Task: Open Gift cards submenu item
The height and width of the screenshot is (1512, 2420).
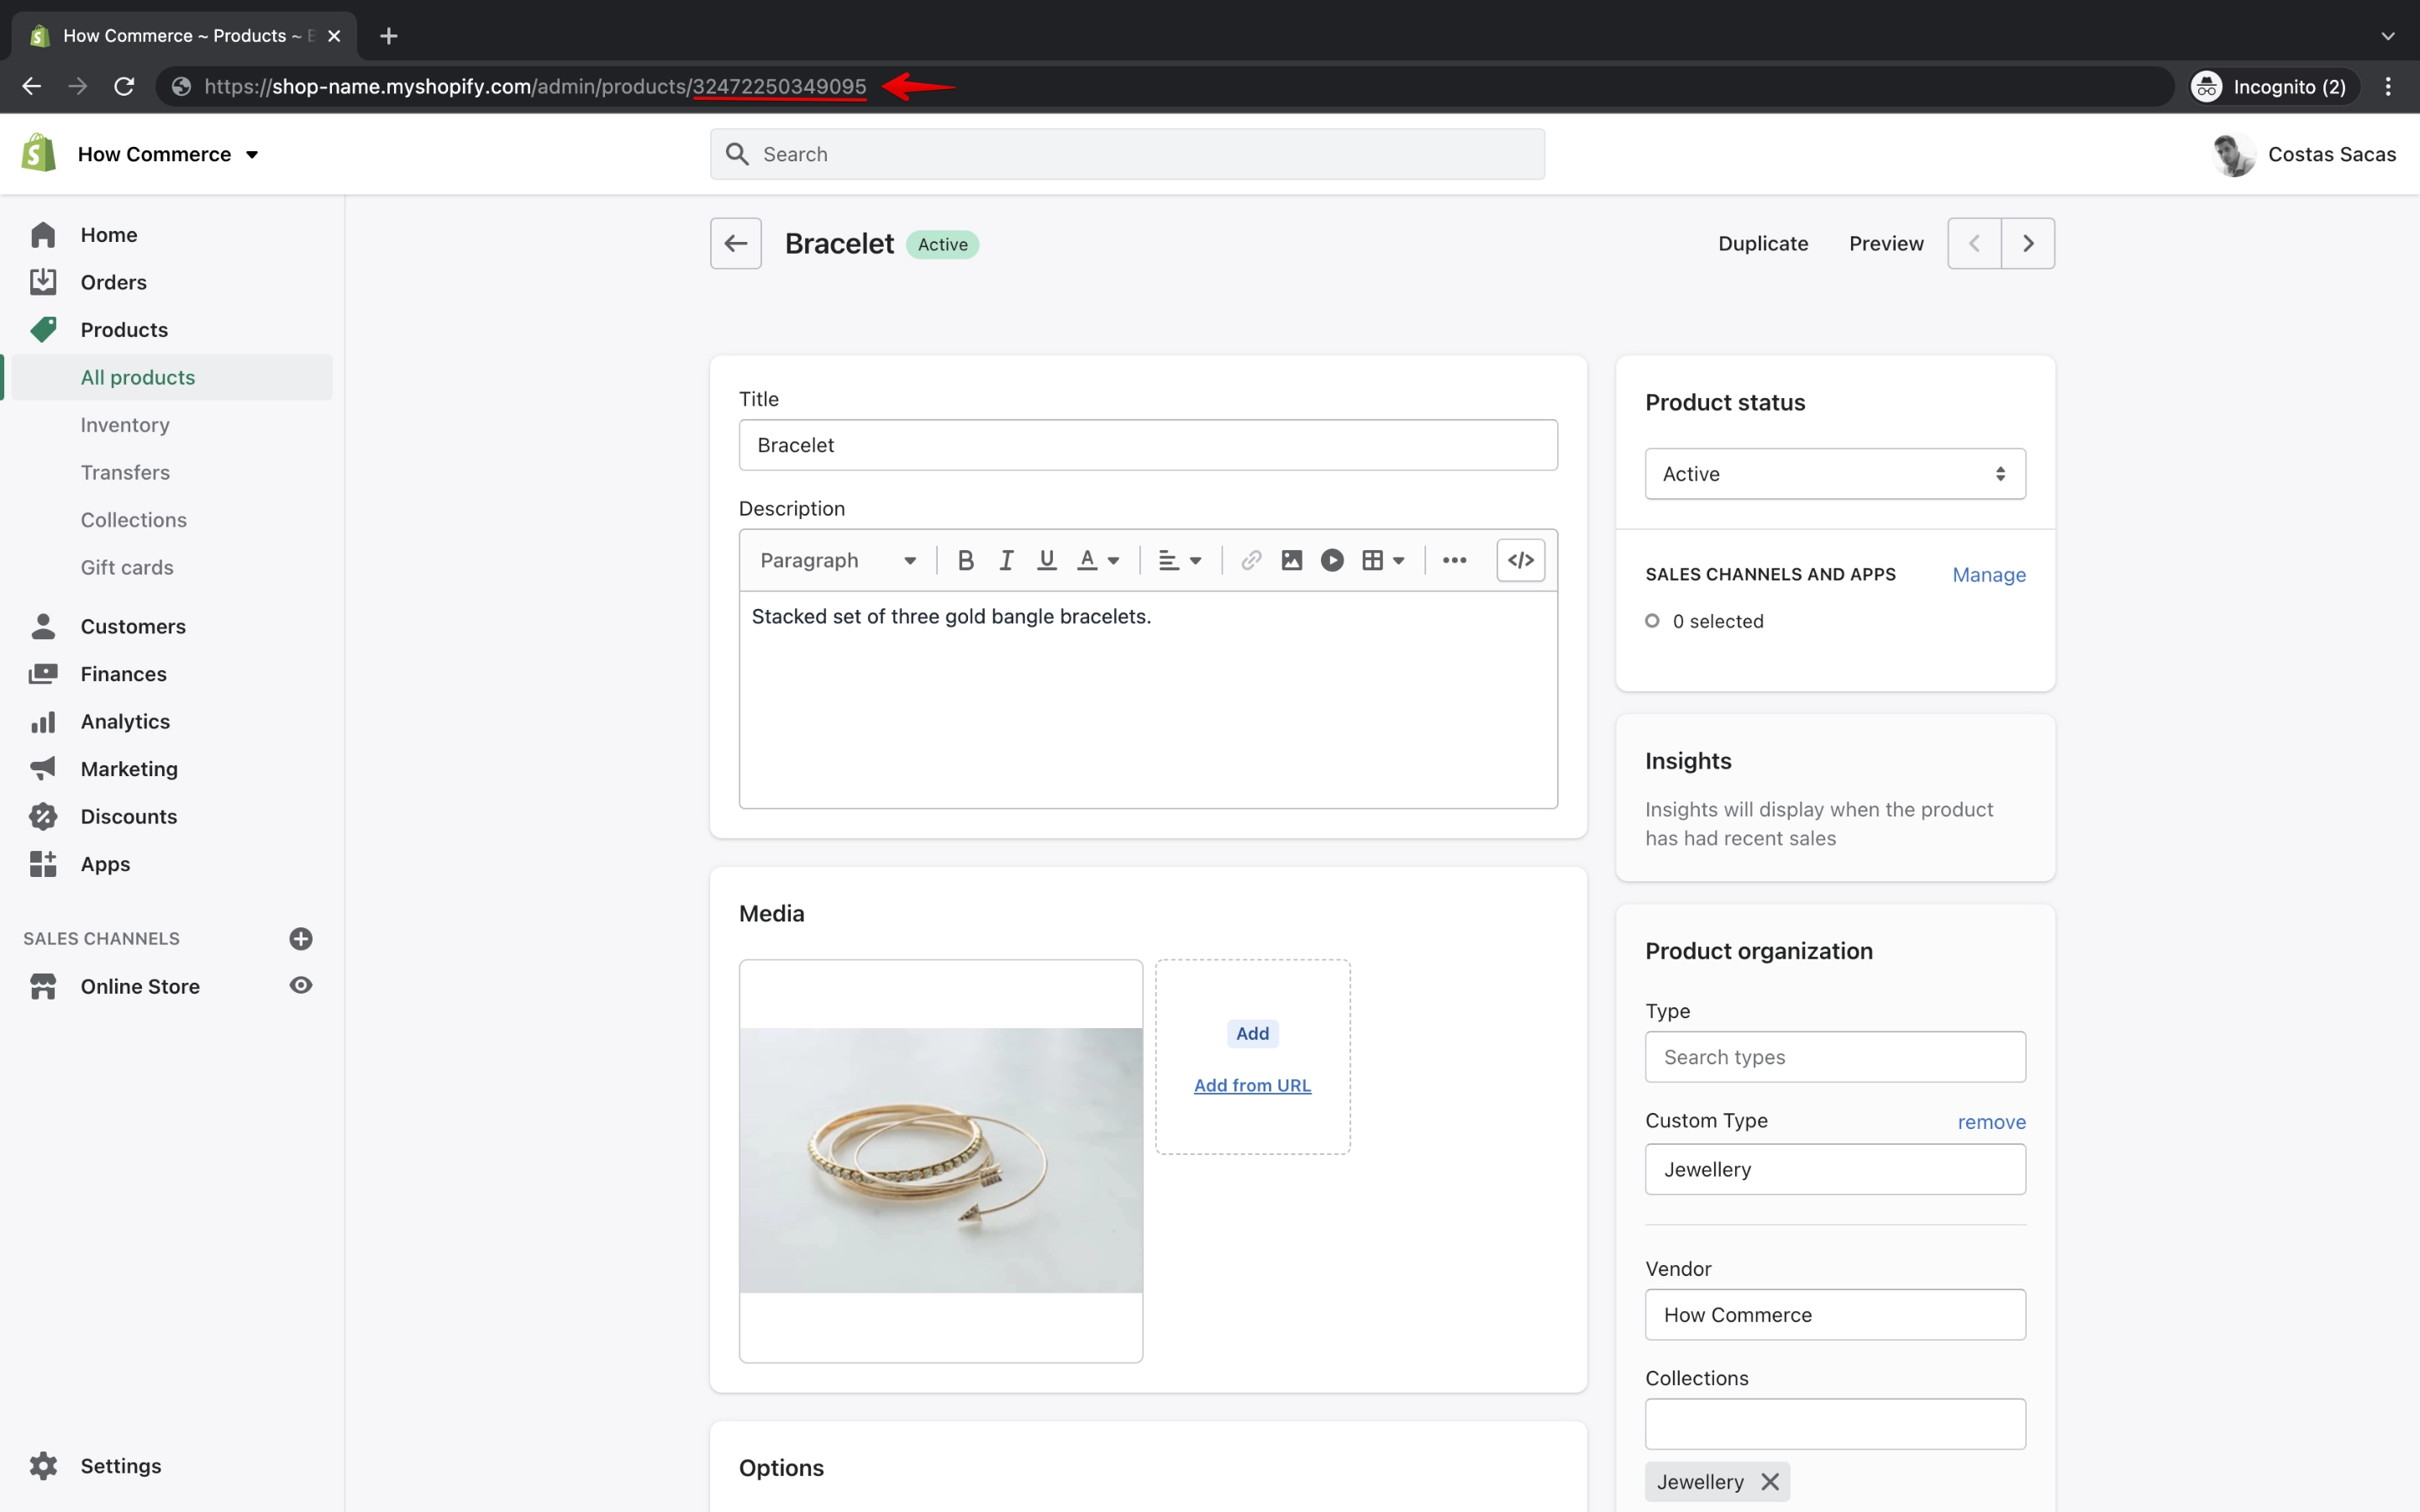Action: coord(127,567)
